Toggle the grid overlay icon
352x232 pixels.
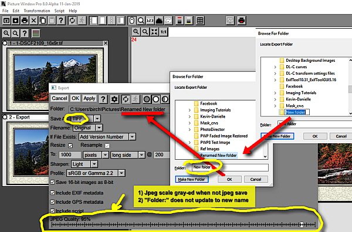point(200,21)
